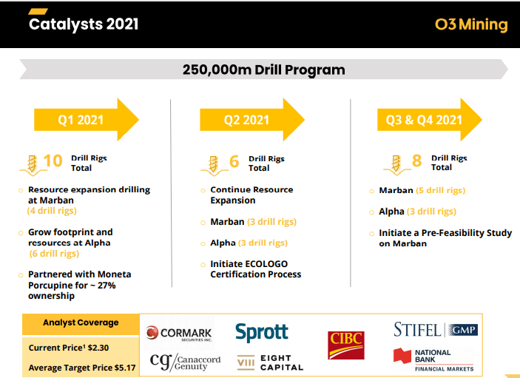Click Marban (3 drill rigs) in Q2
520x378 pixels.
click(254, 222)
